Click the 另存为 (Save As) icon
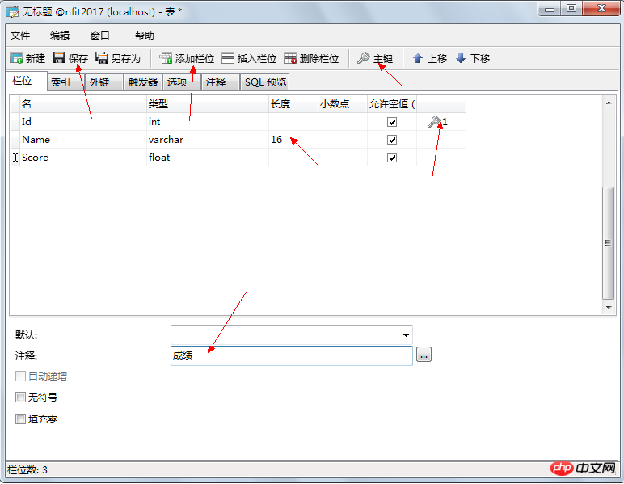This screenshot has height=484, width=624. point(102,58)
